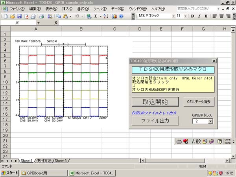Undo the last action
Screen dimensions: 236x177
(77, 16)
